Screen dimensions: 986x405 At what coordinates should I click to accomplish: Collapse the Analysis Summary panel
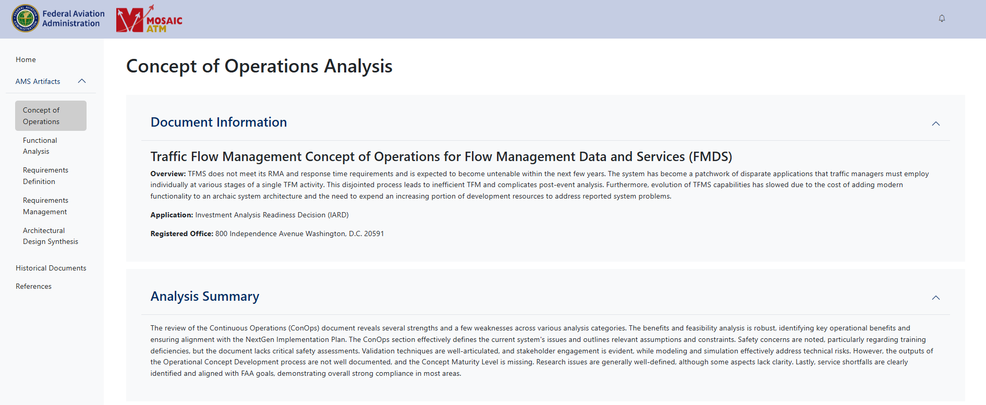[936, 298]
